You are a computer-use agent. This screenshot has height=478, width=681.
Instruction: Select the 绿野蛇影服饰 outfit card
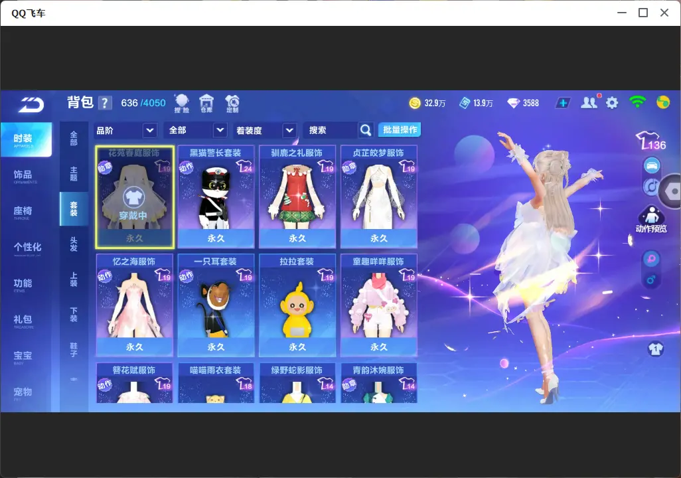(x=297, y=383)
